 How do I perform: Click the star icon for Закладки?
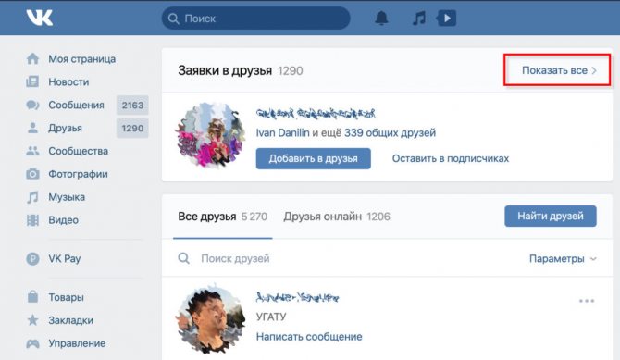[32, 320]
